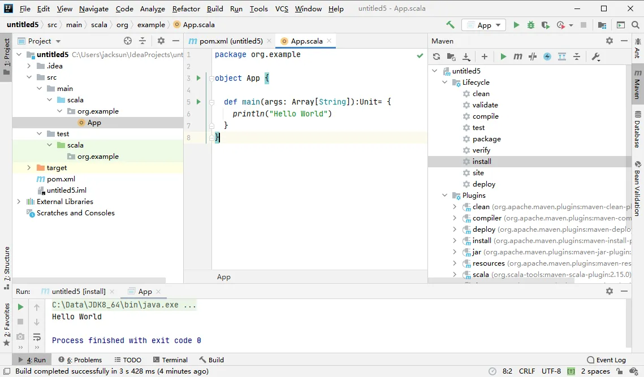Collapse the src folder

coord(29,77)
